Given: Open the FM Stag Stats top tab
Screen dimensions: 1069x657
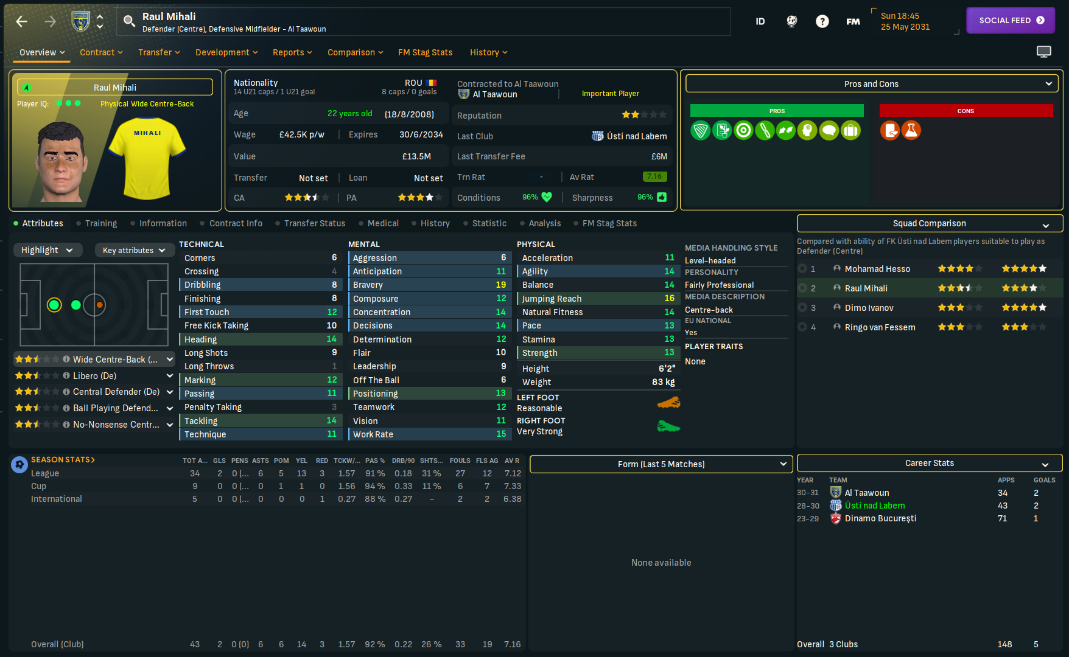Looking at the screenshot, I should (x=426, y=52).
